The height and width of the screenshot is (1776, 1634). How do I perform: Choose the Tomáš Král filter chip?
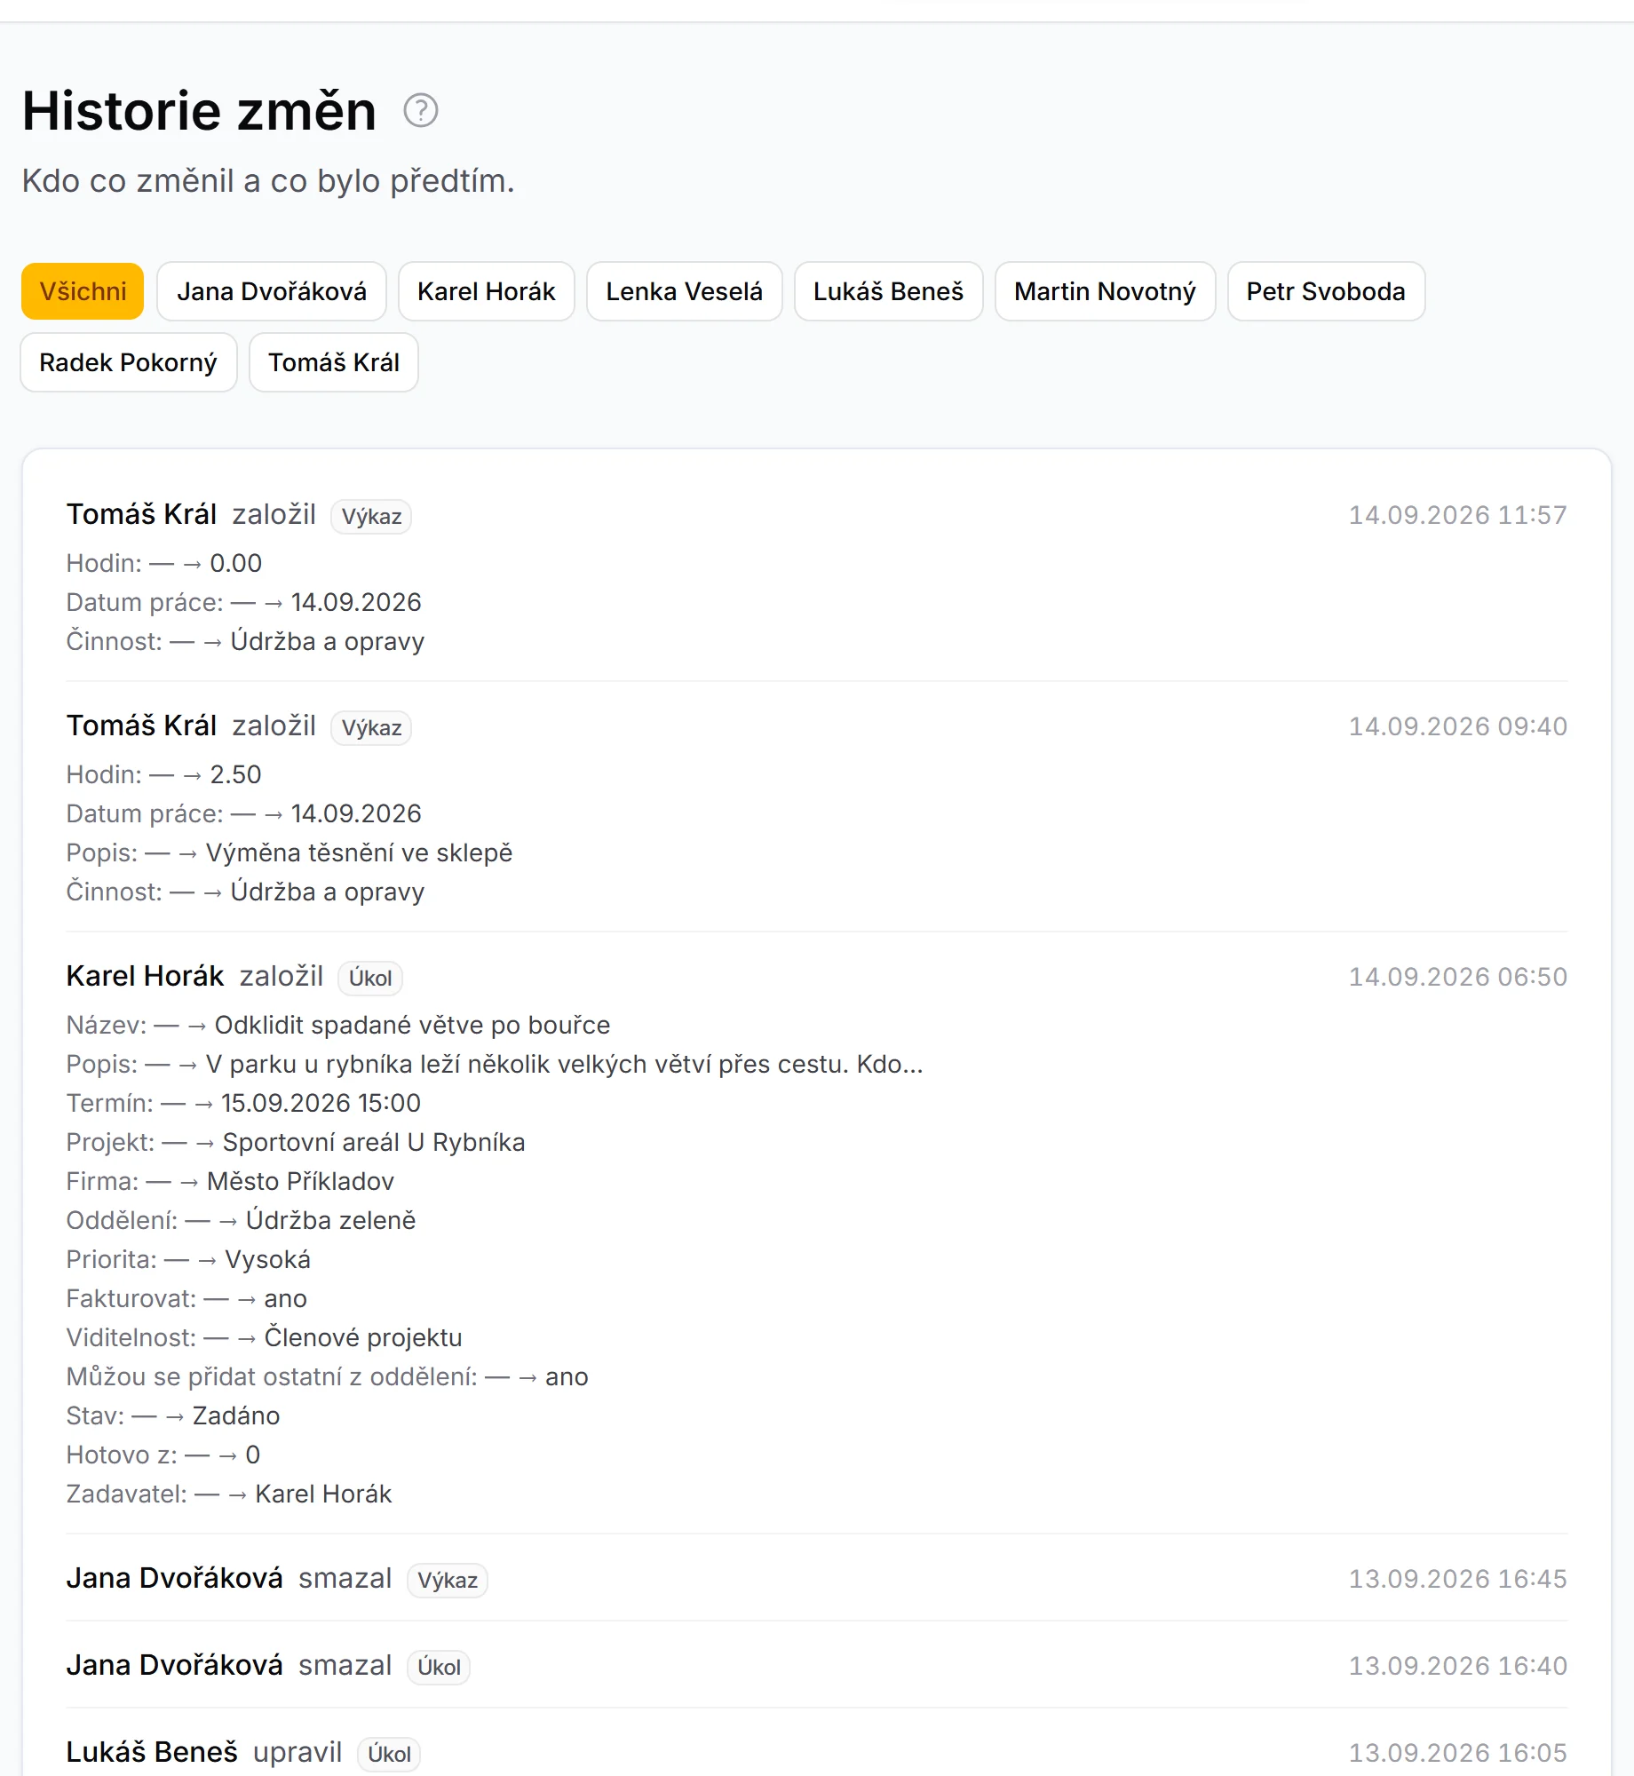tap(334, 362)
